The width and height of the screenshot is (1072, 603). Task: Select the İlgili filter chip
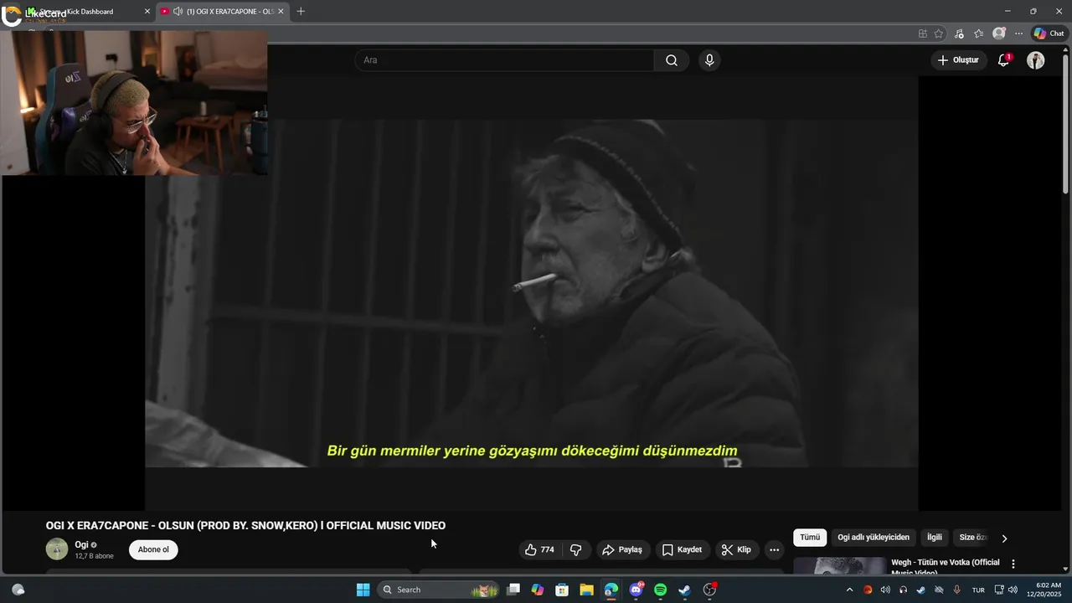pyautogui.click(x=934, y=538)
